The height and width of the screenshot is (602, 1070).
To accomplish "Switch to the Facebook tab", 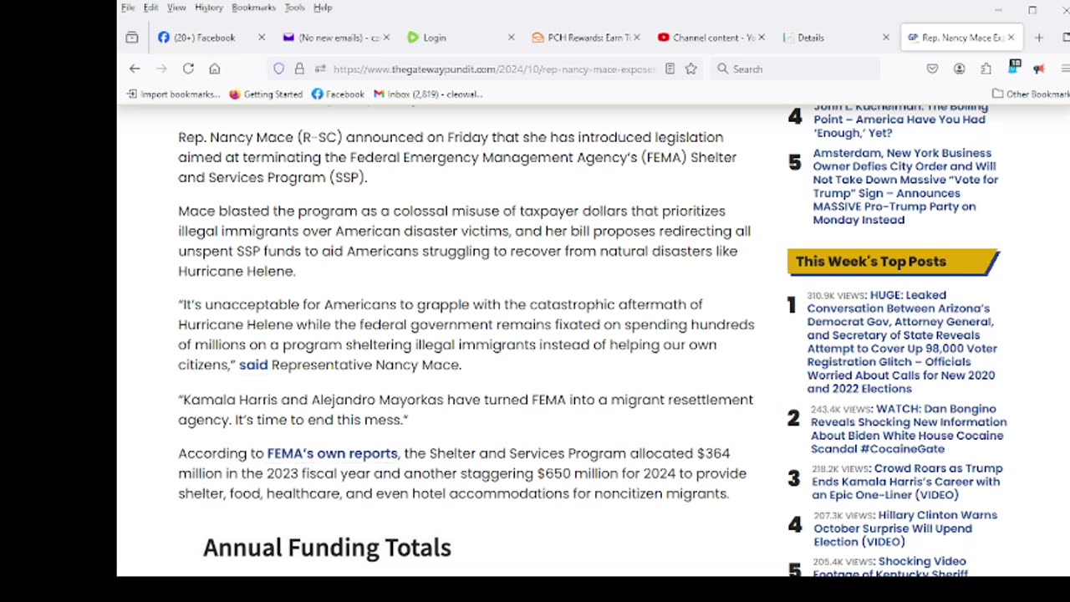I will (x=205, y=38).
